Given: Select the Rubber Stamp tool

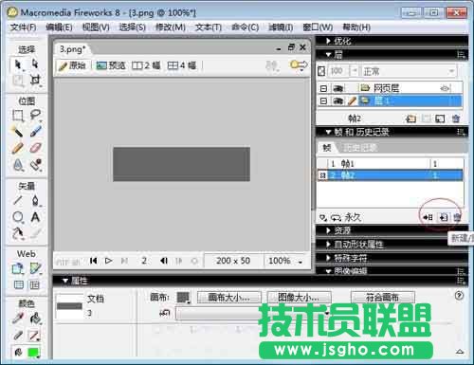Looking at the screenshot, I should click(35, 165).
